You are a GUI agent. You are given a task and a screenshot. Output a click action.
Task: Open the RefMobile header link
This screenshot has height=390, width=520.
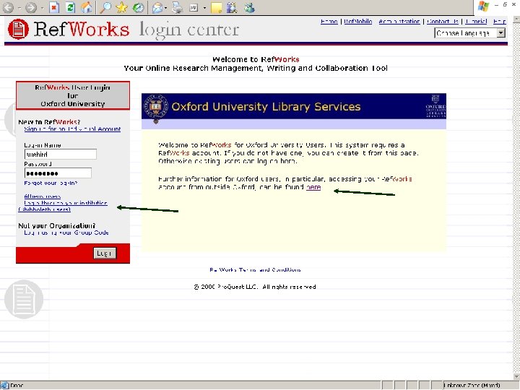tap(357, 22)
